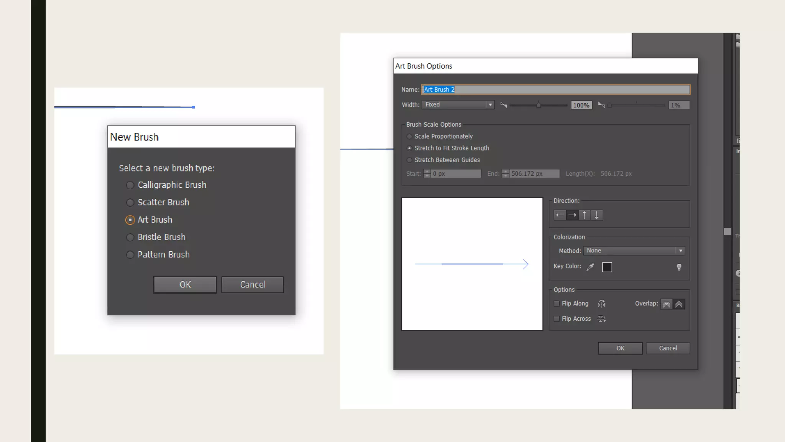785x442 pixels.
Task: Choose first Overlap adjustment icon
Action: point(667,304)
